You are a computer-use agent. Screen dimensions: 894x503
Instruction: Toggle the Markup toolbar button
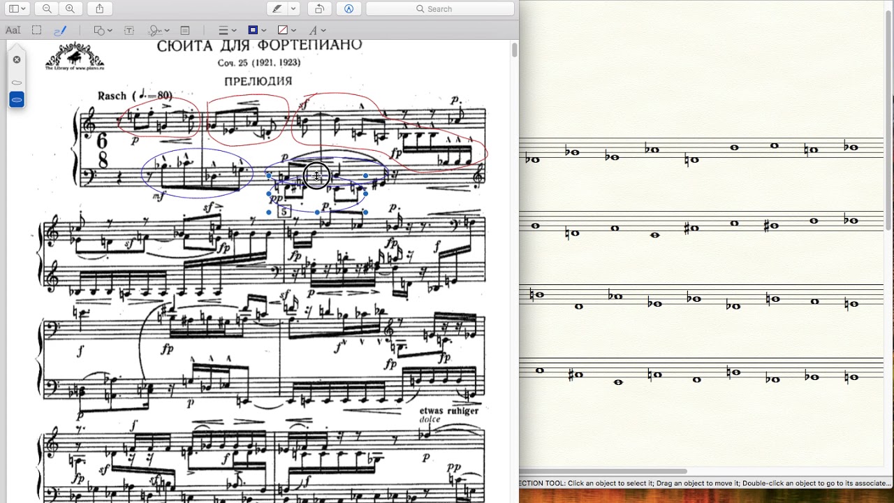[x=349, y=9]
